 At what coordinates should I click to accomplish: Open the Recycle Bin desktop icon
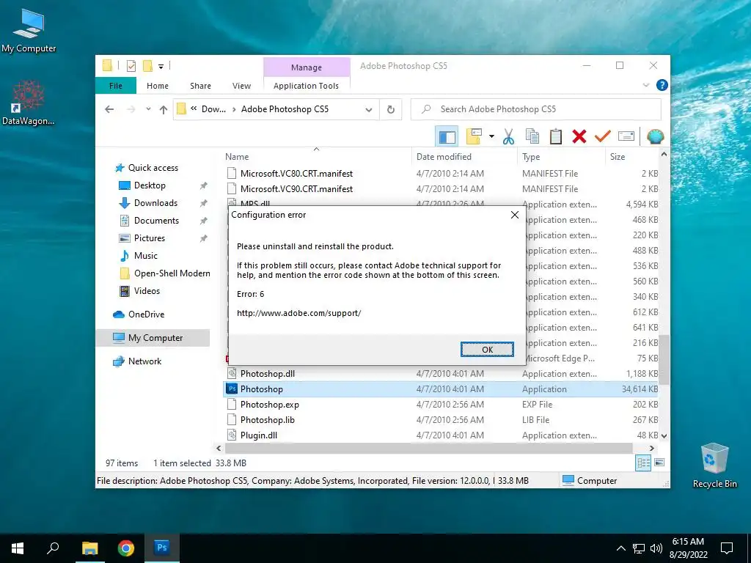point(714,466)
